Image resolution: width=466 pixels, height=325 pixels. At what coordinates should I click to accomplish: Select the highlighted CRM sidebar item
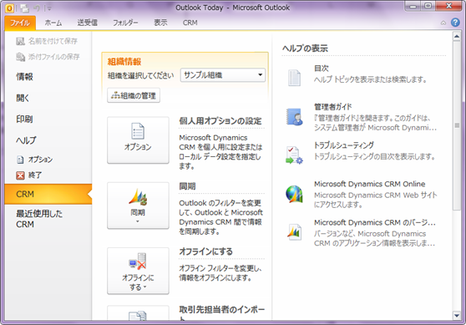point(48,194)
